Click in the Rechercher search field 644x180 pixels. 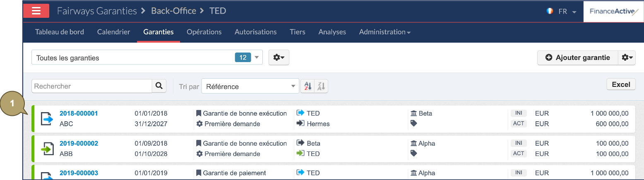(x=92, y=86)
